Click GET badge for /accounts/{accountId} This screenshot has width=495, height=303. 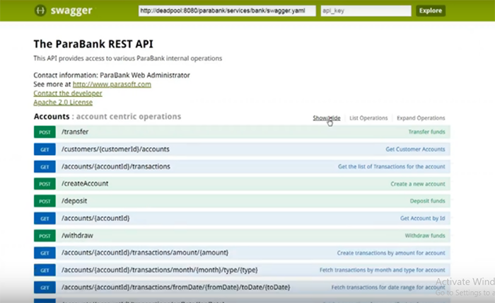click(45, 218)
